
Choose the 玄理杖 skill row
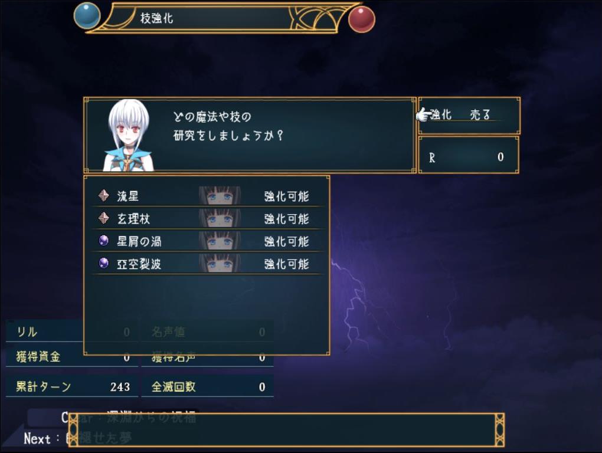[207, 219]
